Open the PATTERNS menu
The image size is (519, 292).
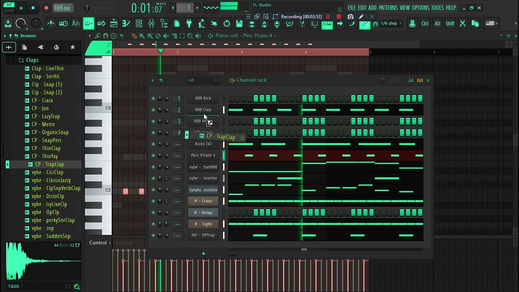(388, 8)
